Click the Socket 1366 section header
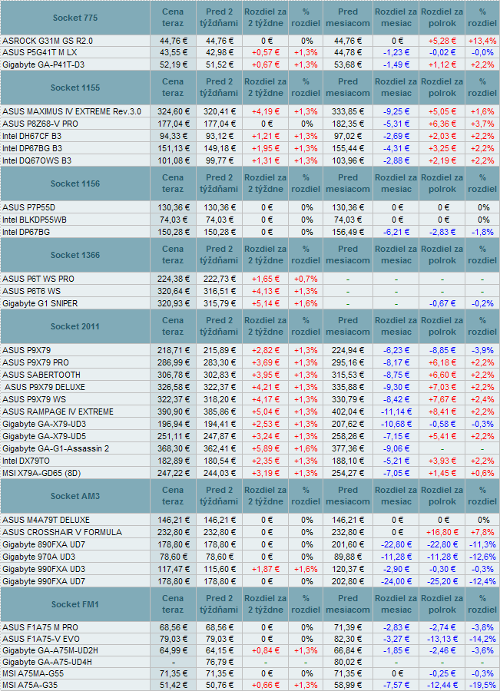The height and width of the screenshot is (691, 500). [x=75, y=255]
